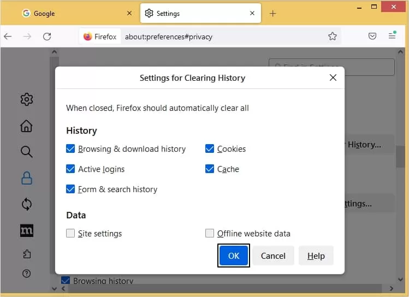This screenshot has width=409, height=297.
Task: Select Privacy & Security lock icon
Action: (27, 178)
